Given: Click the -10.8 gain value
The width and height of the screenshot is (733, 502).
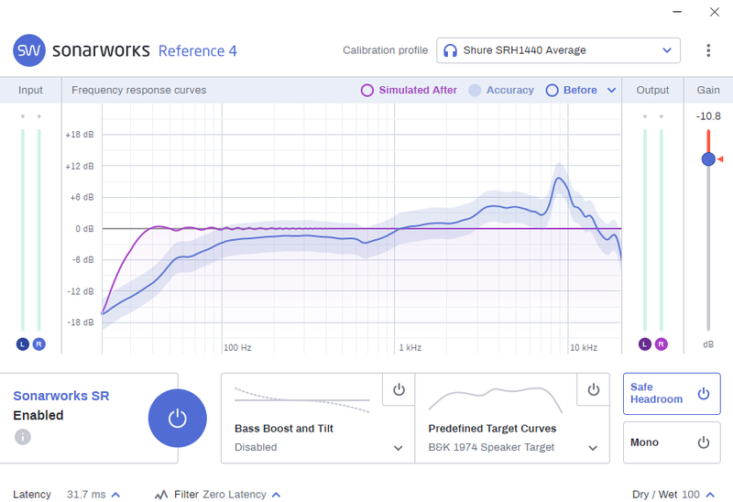Looking at the screenshot, I should point(708,116).
